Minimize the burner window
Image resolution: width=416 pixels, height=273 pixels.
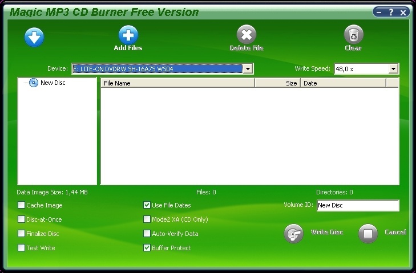379,12
